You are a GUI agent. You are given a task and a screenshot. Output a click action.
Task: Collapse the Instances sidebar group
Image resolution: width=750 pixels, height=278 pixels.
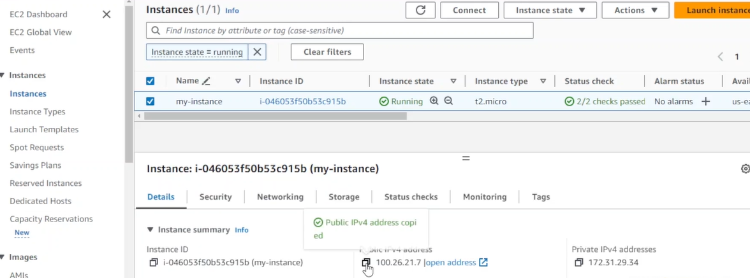[2, 75]
